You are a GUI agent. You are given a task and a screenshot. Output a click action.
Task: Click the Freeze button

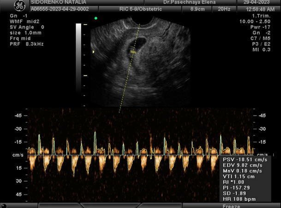(x=231, y=206)
